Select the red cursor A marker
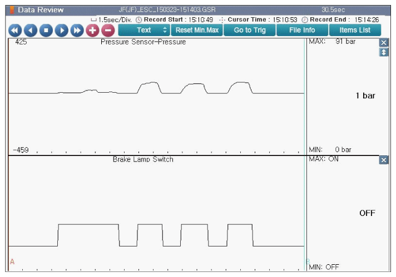396x277 pixels. [12, 261]
